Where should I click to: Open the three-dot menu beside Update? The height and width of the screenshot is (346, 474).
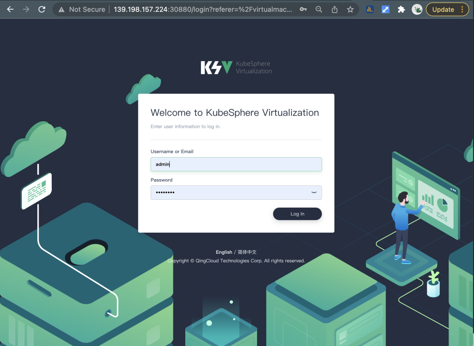[462, 9]
